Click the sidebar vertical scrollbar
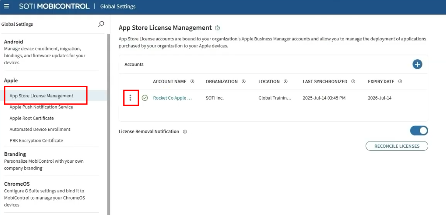Image resolution: width=446 pixels, height=215 pixels. pyautogui.click(x=108, y=124)
